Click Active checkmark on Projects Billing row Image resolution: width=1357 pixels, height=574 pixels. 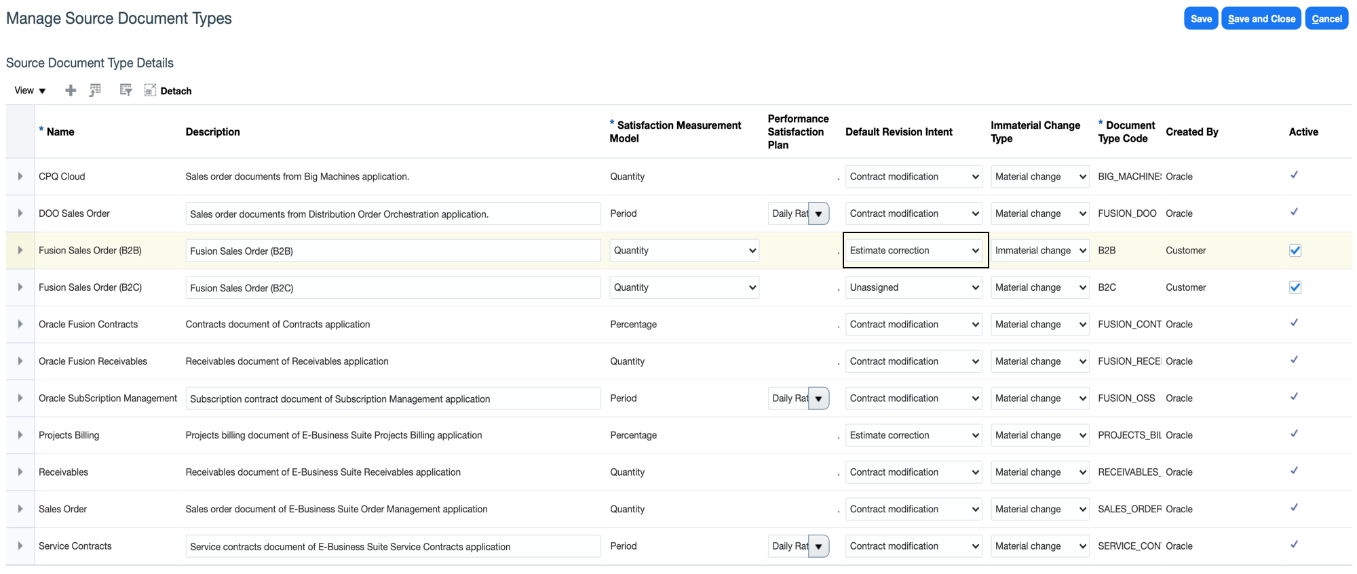click(x=1294, y=434)
